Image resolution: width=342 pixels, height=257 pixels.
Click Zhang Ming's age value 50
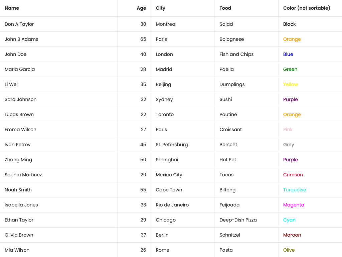coord(143,160)
